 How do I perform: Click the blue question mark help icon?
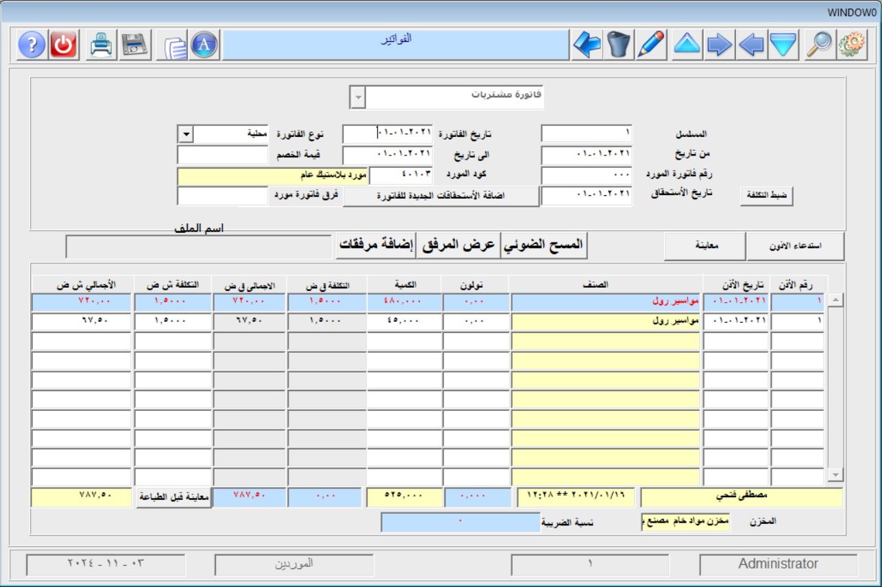[x=32, y=45]
